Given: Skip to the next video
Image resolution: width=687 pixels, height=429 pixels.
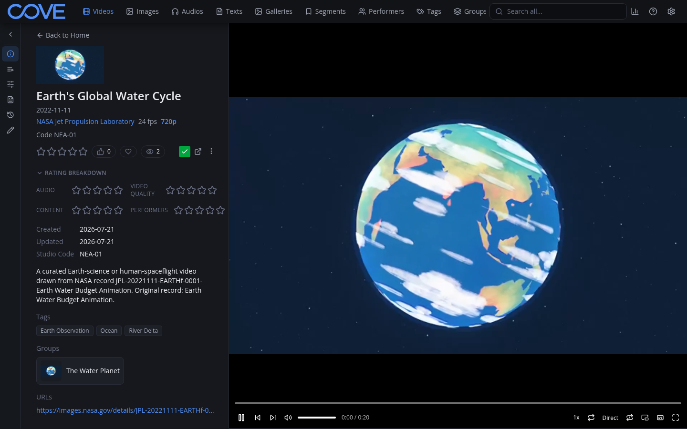Looking at the screenshot, I should coord(273,418).
